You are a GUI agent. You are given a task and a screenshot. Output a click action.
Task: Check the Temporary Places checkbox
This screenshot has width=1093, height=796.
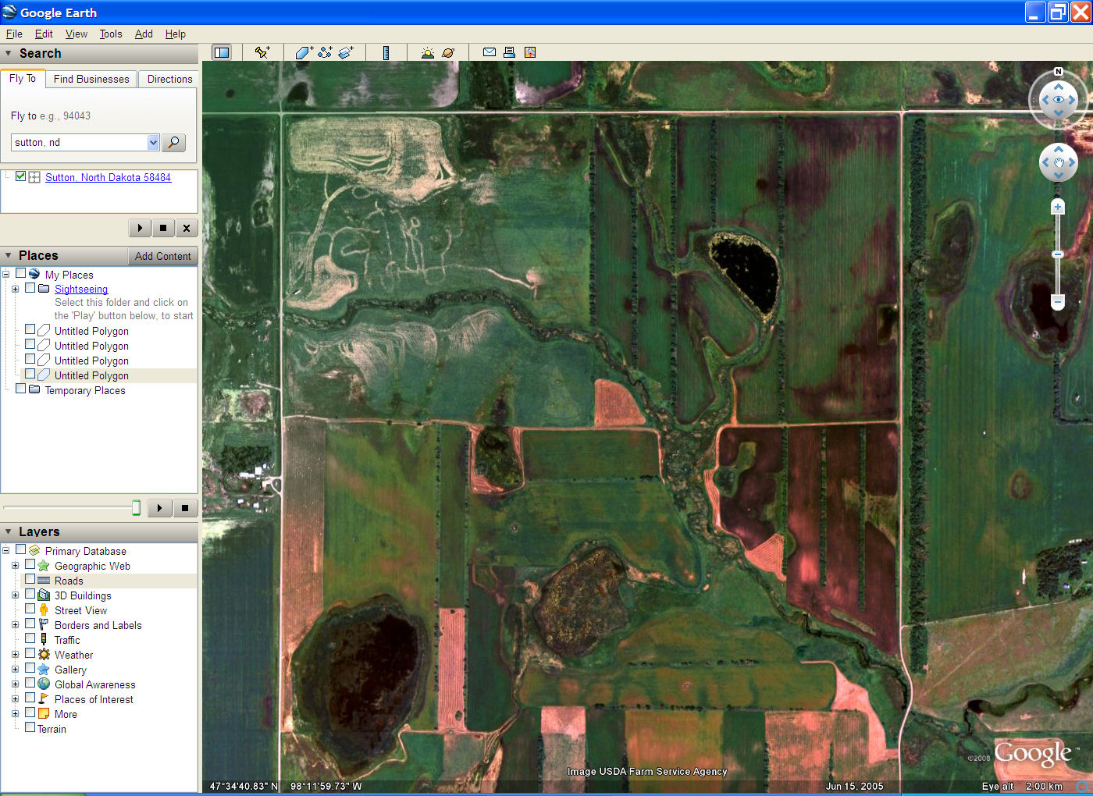(x=21, y=389)
